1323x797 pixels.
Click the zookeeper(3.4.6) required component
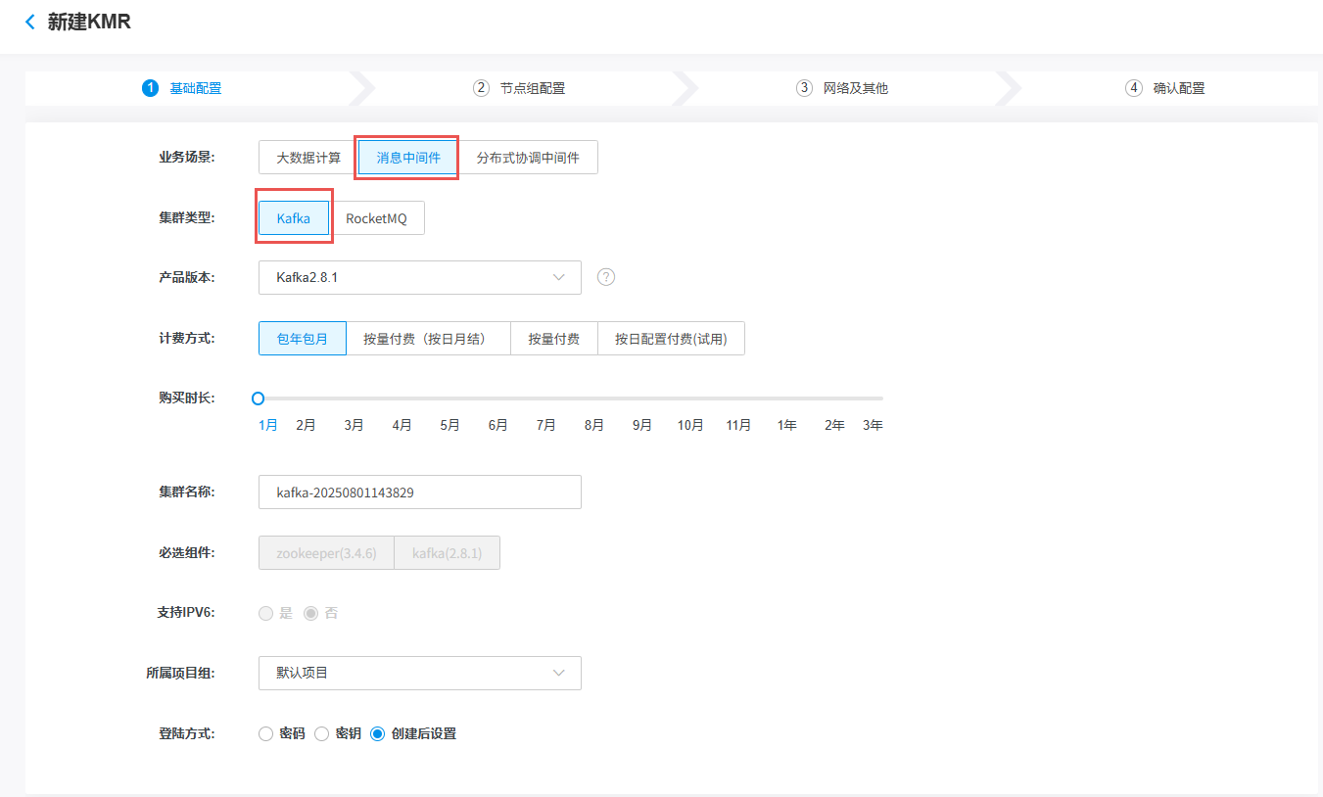click(x=326, y=553)
